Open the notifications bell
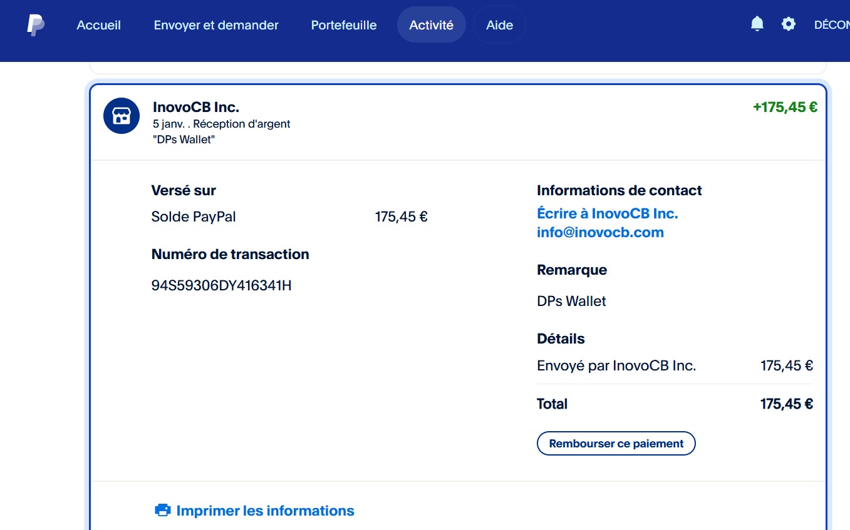The width and height of the screenshot is (850, 530). (757, 24)
